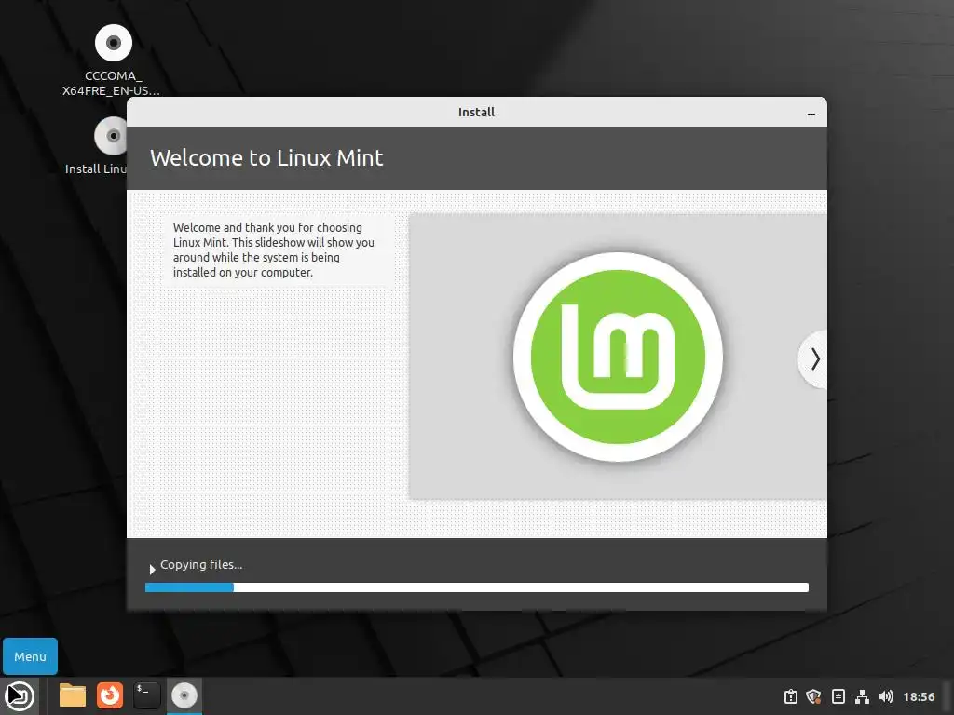Open the CCCOMA_X64FRE_EN-US disc icon on desktop
Viewport: 954px width, 715px height.
[x=113, y=43]
